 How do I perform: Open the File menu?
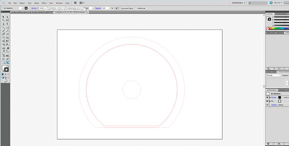tap(9, 3)
